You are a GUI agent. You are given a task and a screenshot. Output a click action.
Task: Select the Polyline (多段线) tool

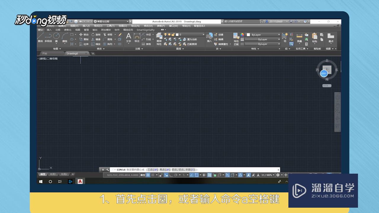click(x=48, y=38)
